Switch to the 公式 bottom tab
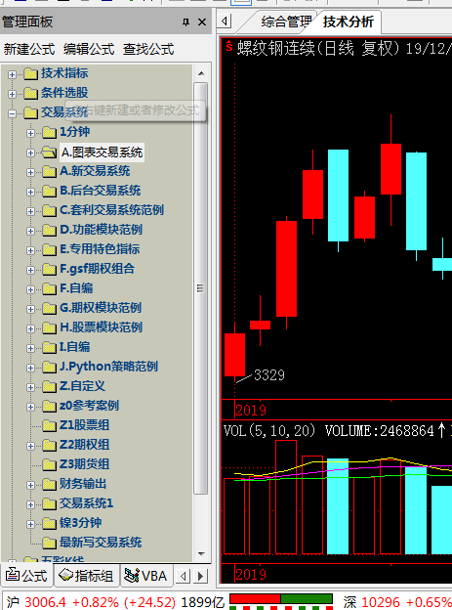Screen dimensions: 452x610 click(x=26, y=576)
